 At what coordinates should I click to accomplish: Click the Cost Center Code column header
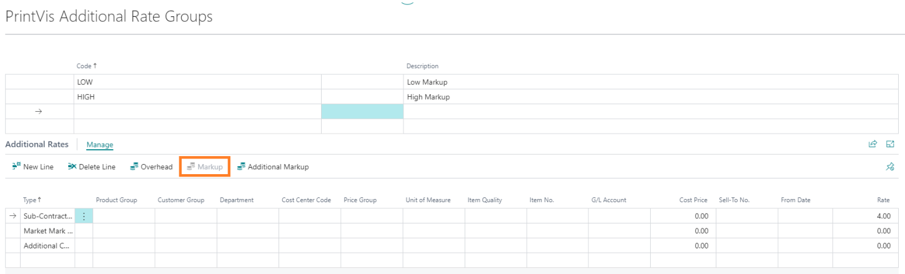(x=306, y=200)
